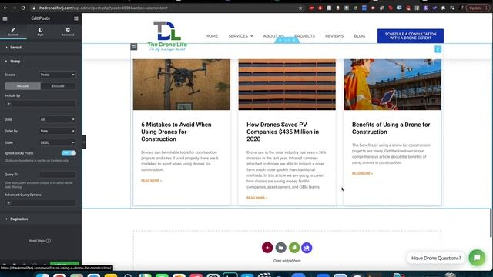
Task: Click Read More under Benefits post
Action: pos(362,173)
